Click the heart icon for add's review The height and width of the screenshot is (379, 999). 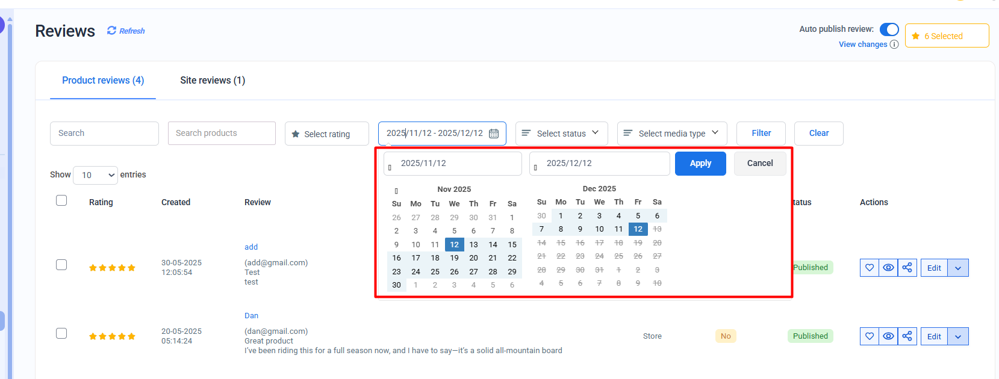870,268
